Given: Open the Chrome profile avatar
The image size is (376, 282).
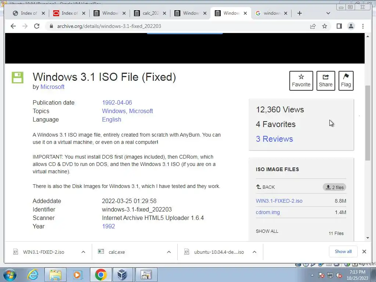Looking at the screenshot, I should [351, 26].
